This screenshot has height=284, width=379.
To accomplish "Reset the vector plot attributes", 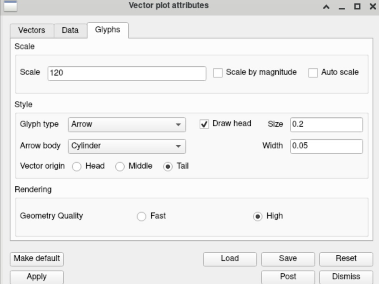I will [346, 259].
